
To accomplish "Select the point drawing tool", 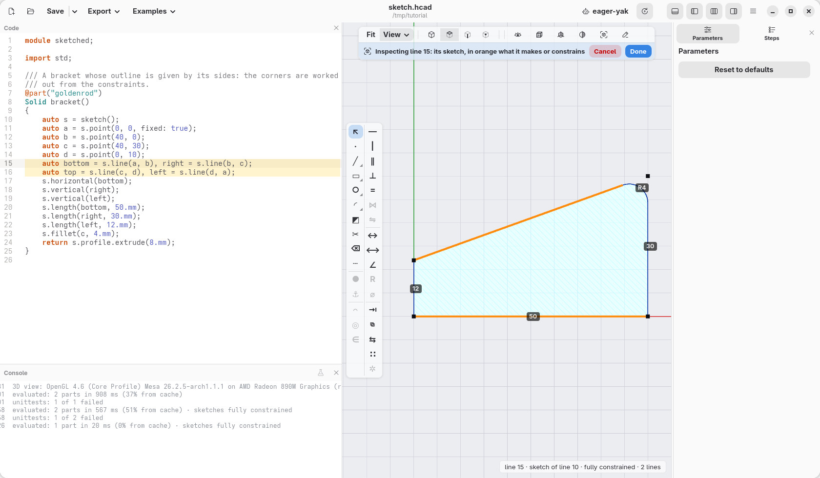I will point(355,146).
